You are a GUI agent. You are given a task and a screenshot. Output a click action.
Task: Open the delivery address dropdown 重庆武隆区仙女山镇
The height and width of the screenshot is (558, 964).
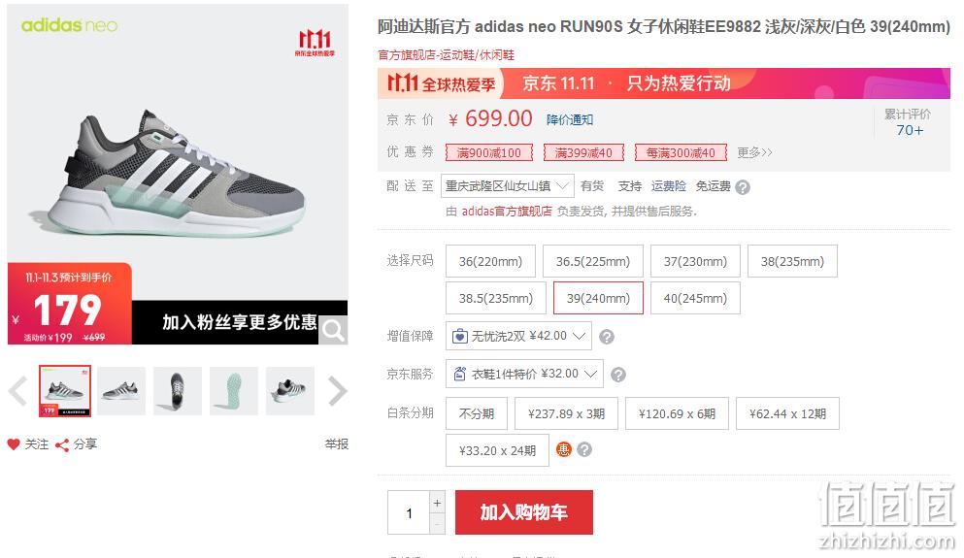click(x=507, y=186)
